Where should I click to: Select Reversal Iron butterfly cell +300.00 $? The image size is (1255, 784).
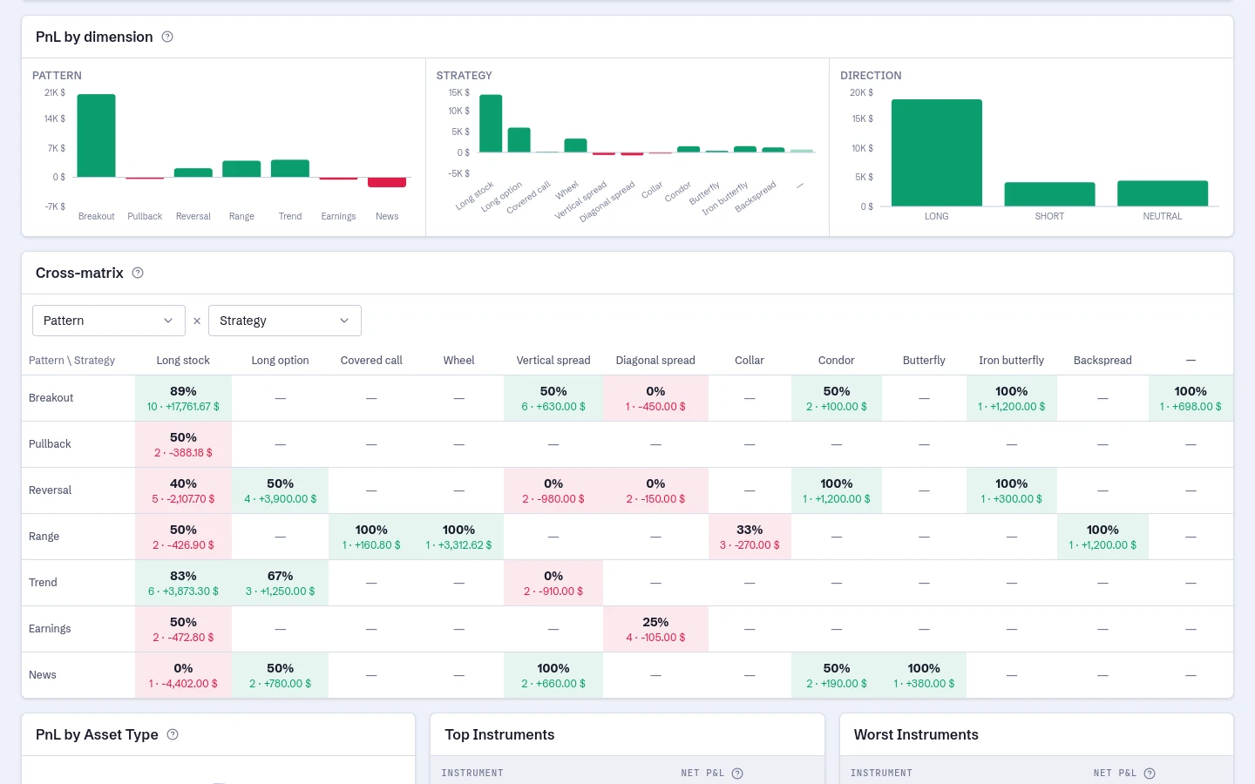pos(1011,490)
